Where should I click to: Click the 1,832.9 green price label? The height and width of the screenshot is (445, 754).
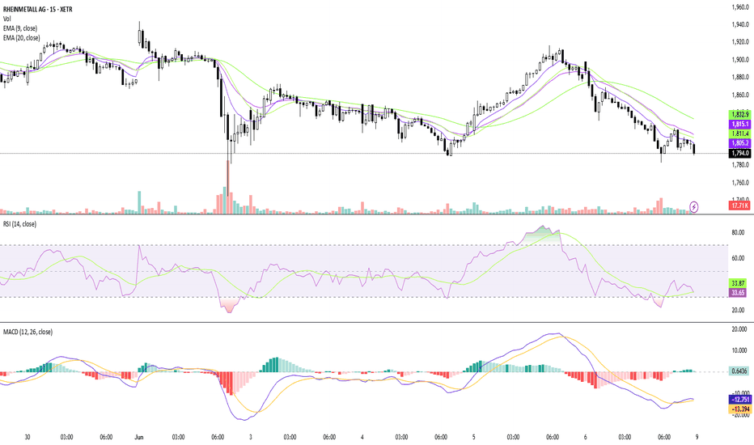tap(740, 115)
